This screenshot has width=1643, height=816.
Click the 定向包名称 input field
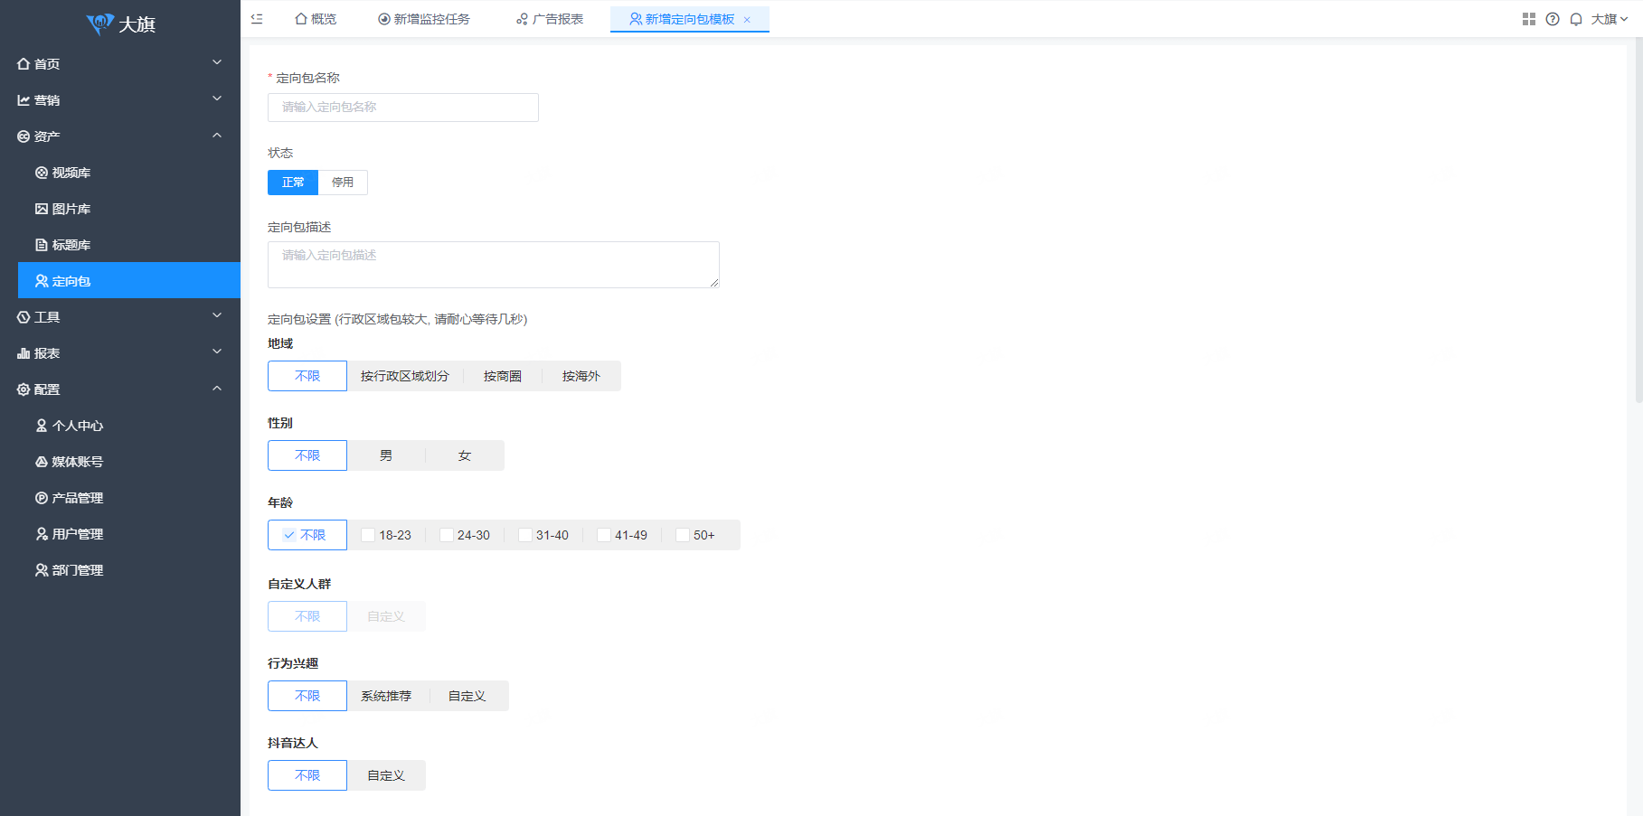(x=403, y=108)
